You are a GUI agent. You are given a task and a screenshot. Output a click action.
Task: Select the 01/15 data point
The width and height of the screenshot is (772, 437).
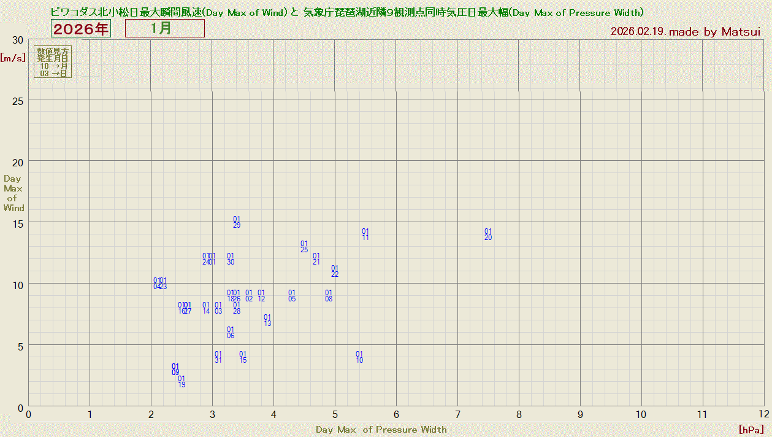coord(243,357)
